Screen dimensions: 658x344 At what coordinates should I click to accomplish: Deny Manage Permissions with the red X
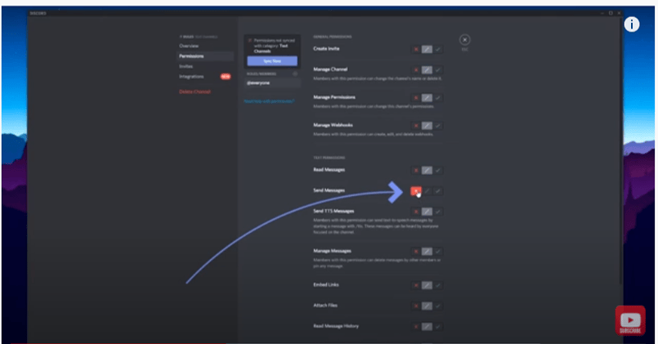coord(416,98)
